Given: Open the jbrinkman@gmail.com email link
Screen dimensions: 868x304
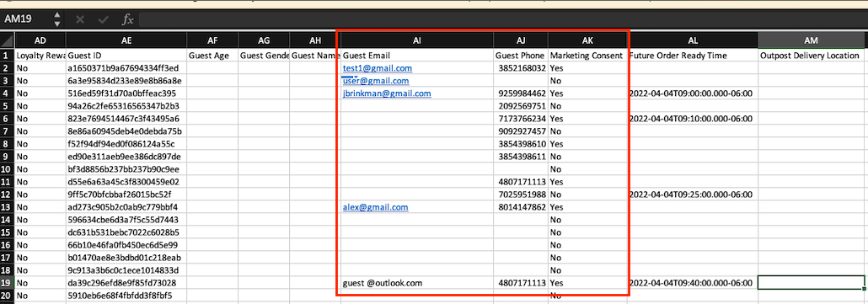Looking at the screenshot, I should tap(387, 93).
